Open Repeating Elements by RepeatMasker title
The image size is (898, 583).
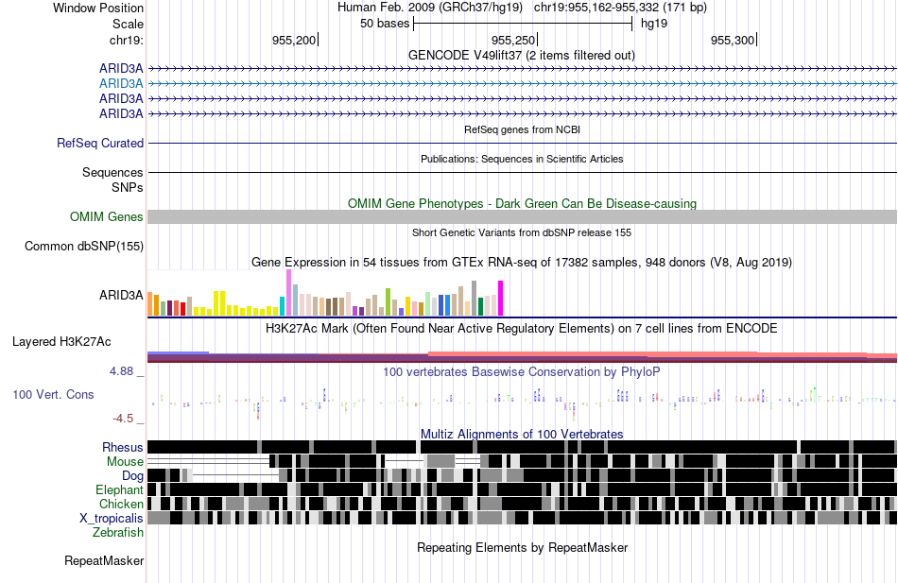(x=523, y=547)
